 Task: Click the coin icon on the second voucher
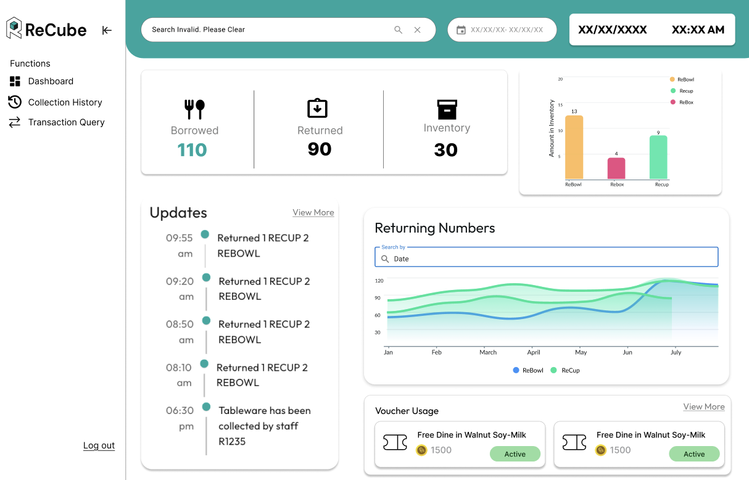tap(600, 450)
